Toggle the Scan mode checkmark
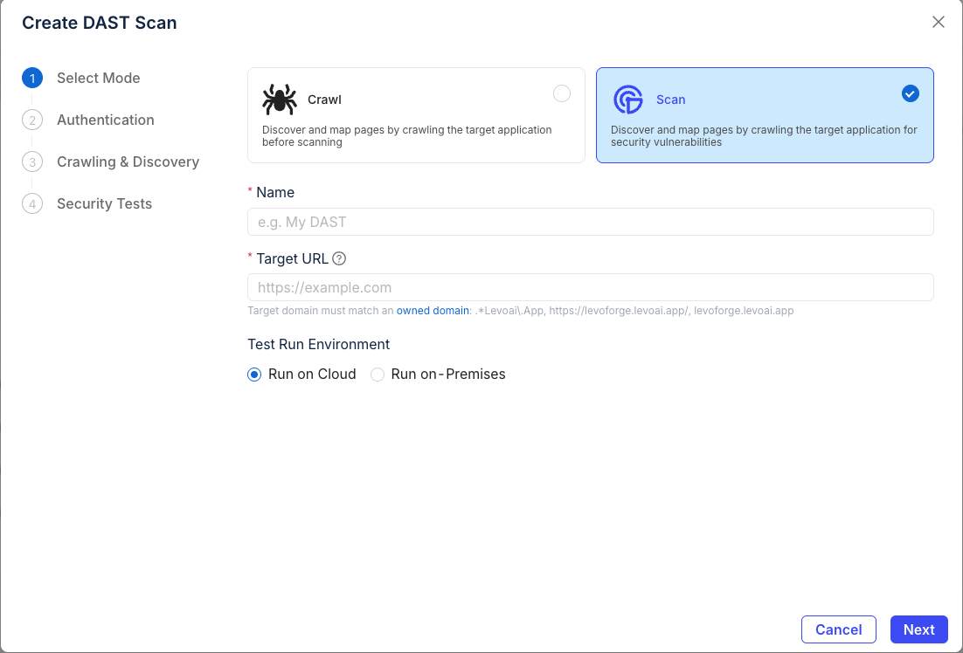Viewport: 963px width, 653px height. click(910, 93)
